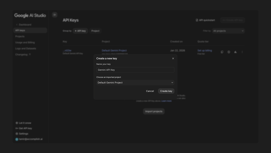Open the usage chart icon for the key
This screenshot has height=153, width=271.
tap(235, 52)
